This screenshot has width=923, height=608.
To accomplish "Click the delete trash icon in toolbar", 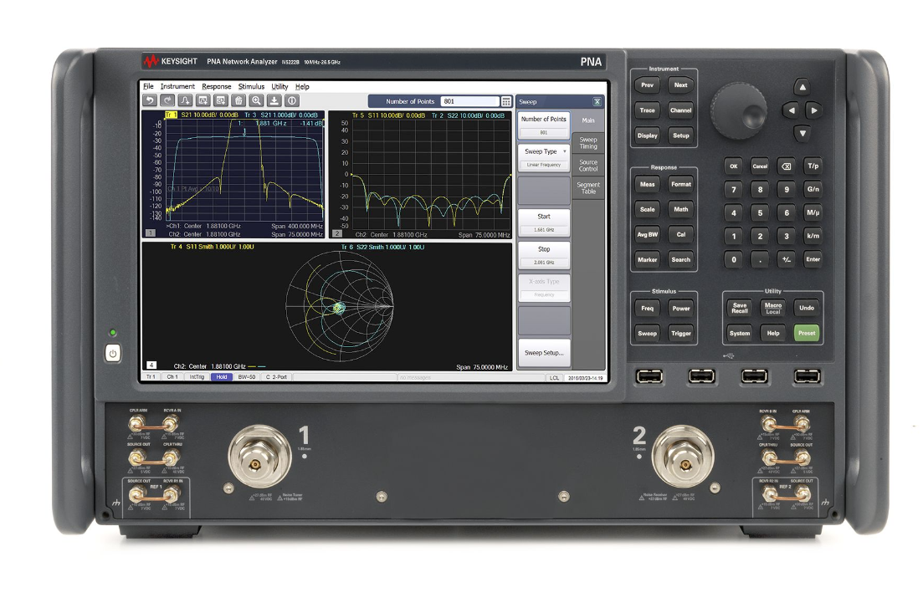I will (x=238, y=101).
